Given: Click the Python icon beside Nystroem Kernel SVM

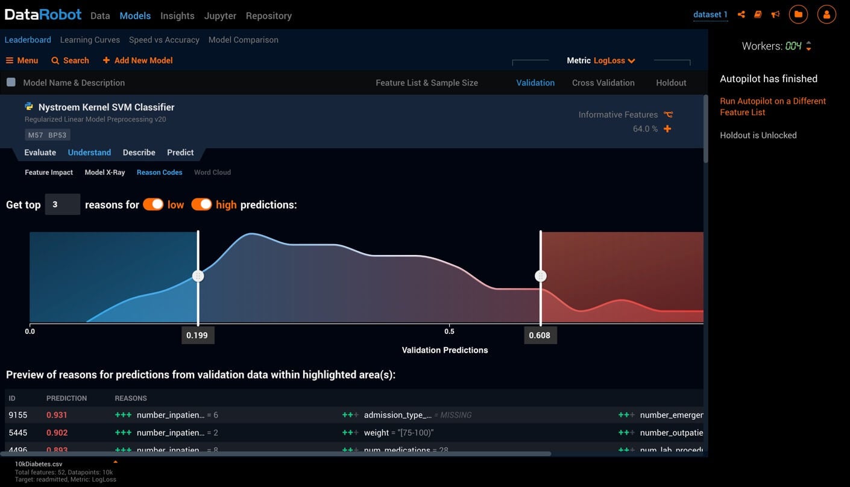Looking at the screenshot, I should coord(29,107).
